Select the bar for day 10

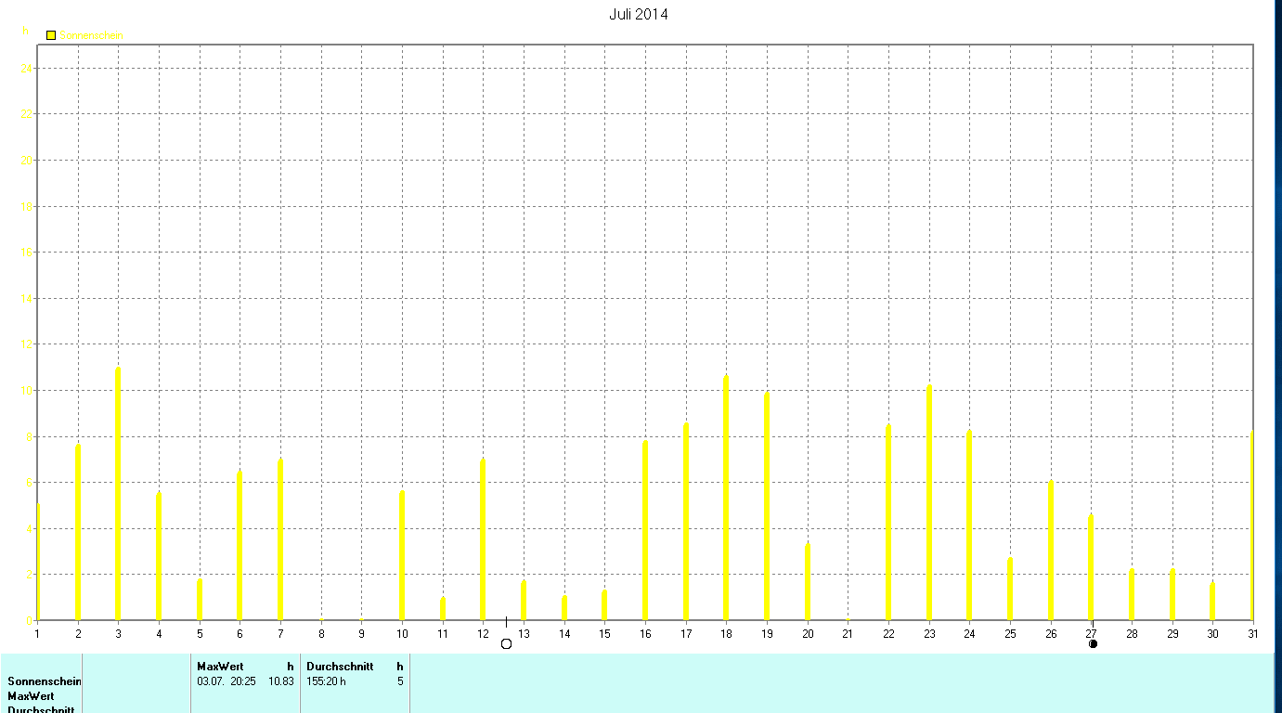(402, 555)
